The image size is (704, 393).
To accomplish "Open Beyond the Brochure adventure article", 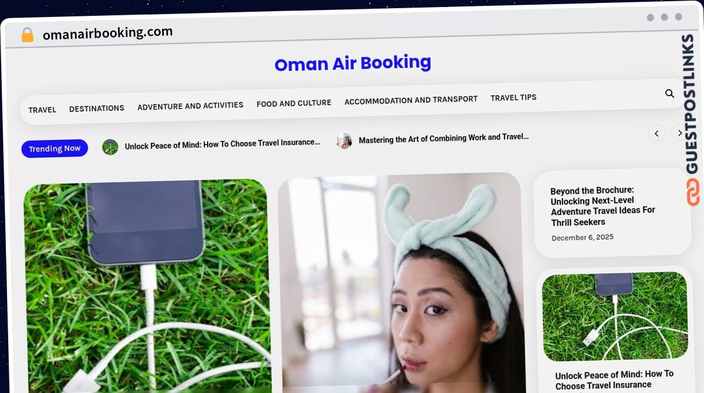I will point(603,206).
